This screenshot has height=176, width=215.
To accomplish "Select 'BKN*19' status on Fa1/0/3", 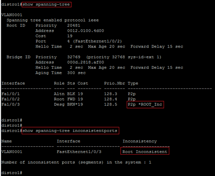I will 75,104.
